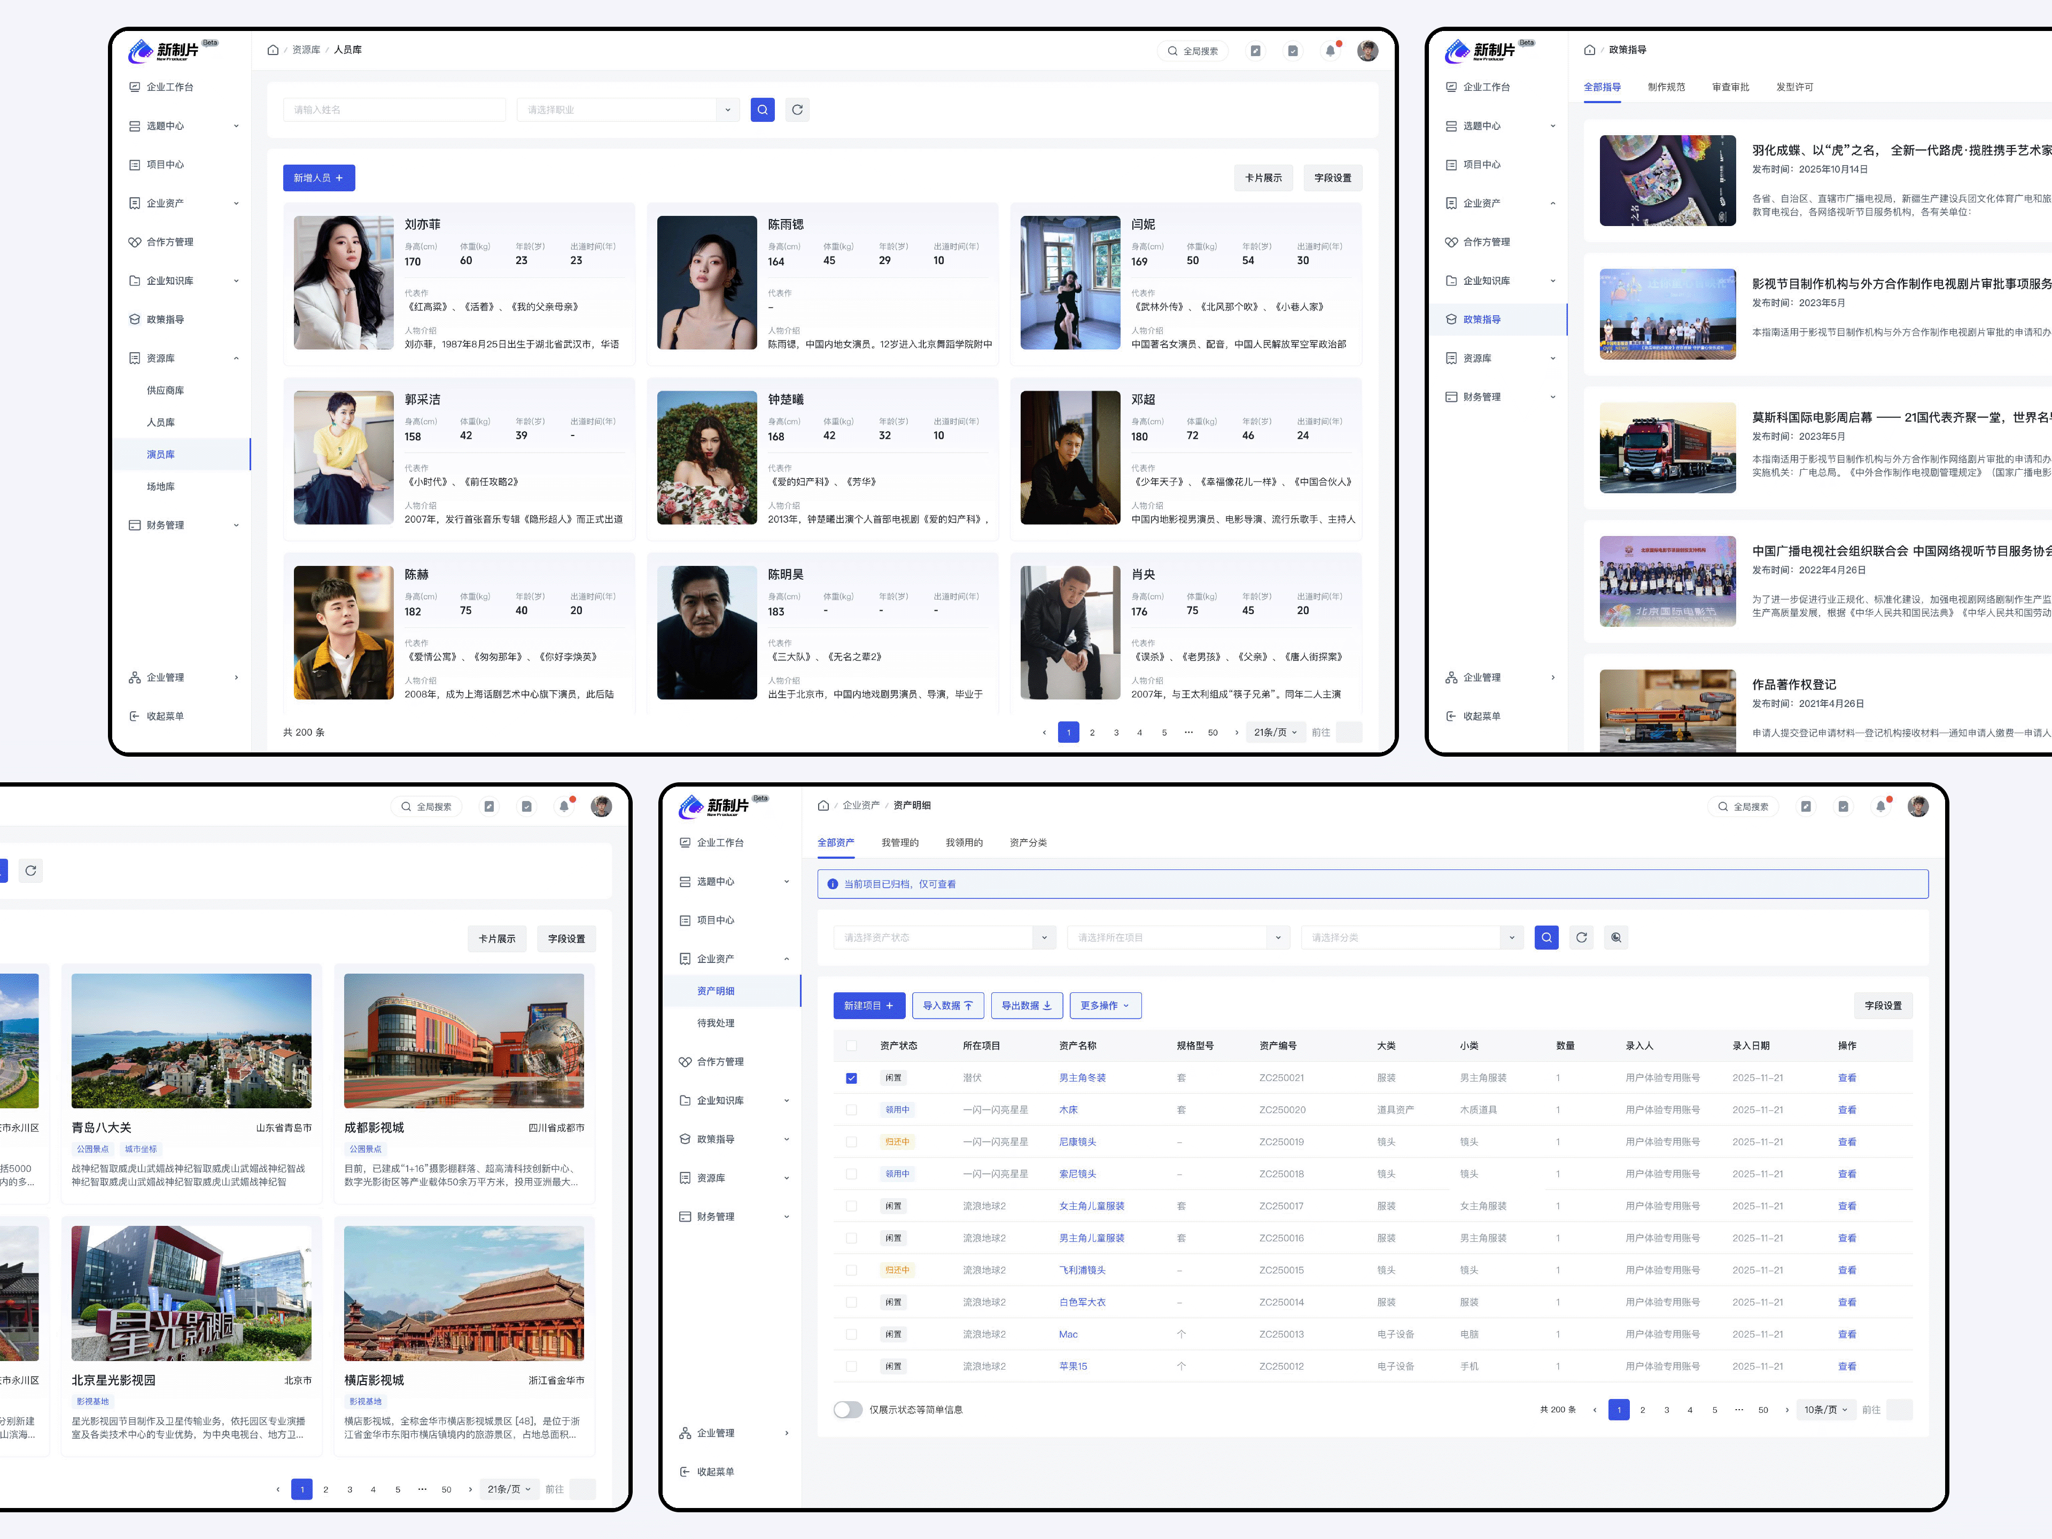Open the 请选择职业 dropdown in the personnel library
The height and width of the screenshot is (1539, 2052).
[x=628, y=110]
